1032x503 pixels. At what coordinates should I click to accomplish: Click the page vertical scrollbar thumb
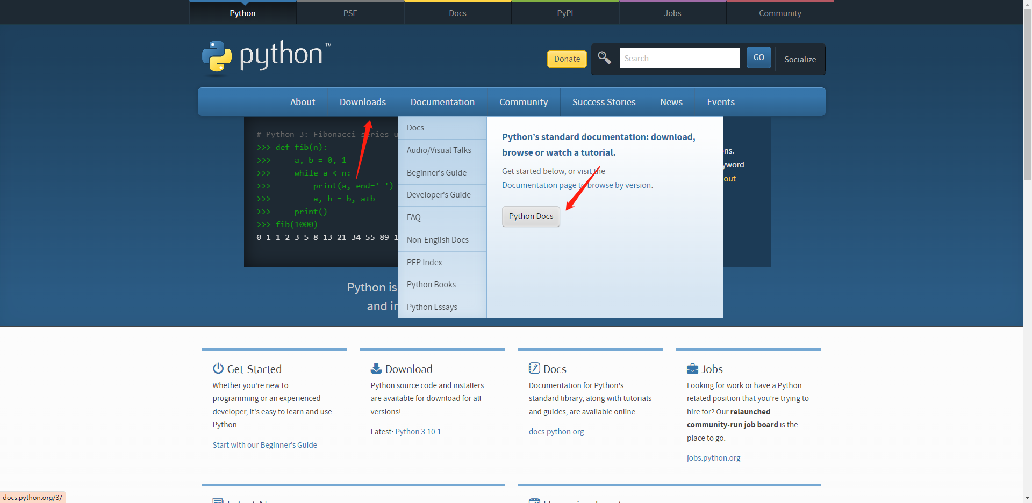coord(1027,94)
